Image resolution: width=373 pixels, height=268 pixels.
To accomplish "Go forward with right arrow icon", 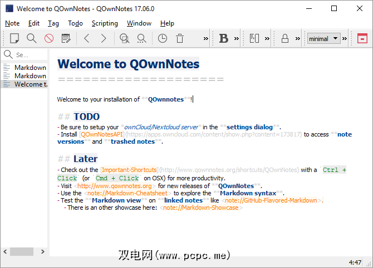I will coord(104,38).
